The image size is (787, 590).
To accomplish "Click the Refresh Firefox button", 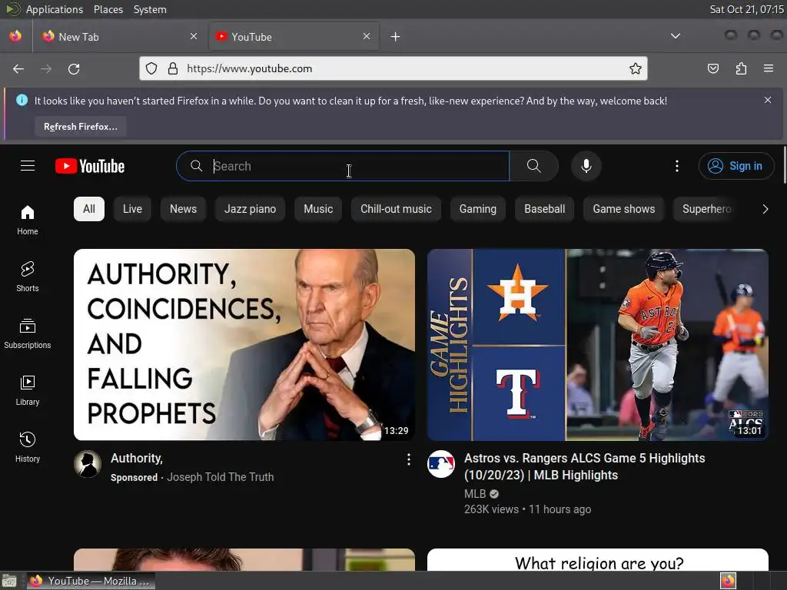I will tap(80, 127).
